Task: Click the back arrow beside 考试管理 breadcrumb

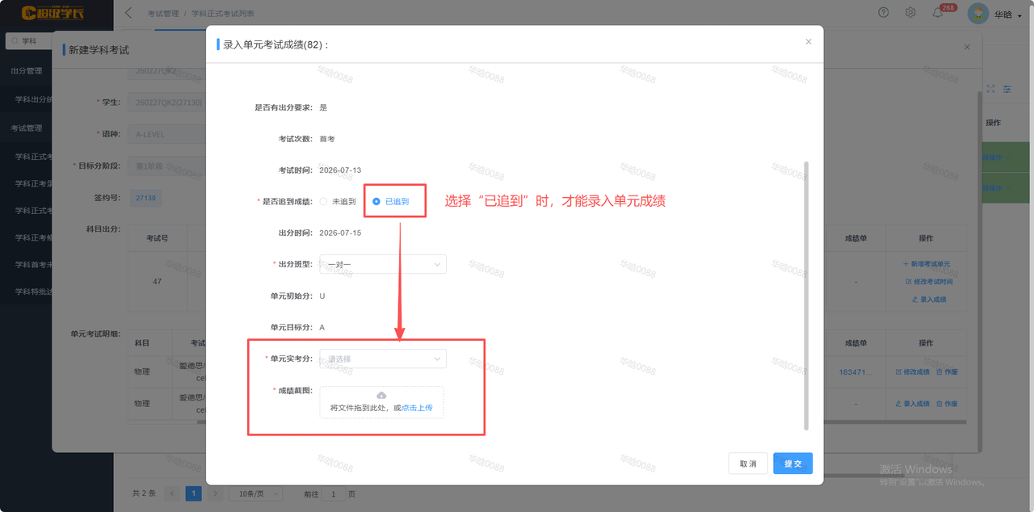Action: point(128,13)
